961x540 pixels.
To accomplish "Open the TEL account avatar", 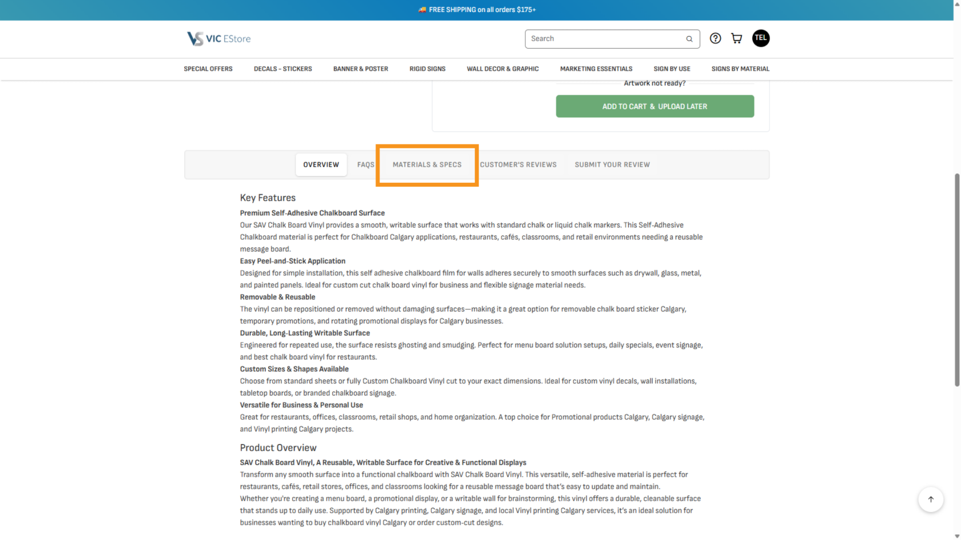I will tap(760, 38).
